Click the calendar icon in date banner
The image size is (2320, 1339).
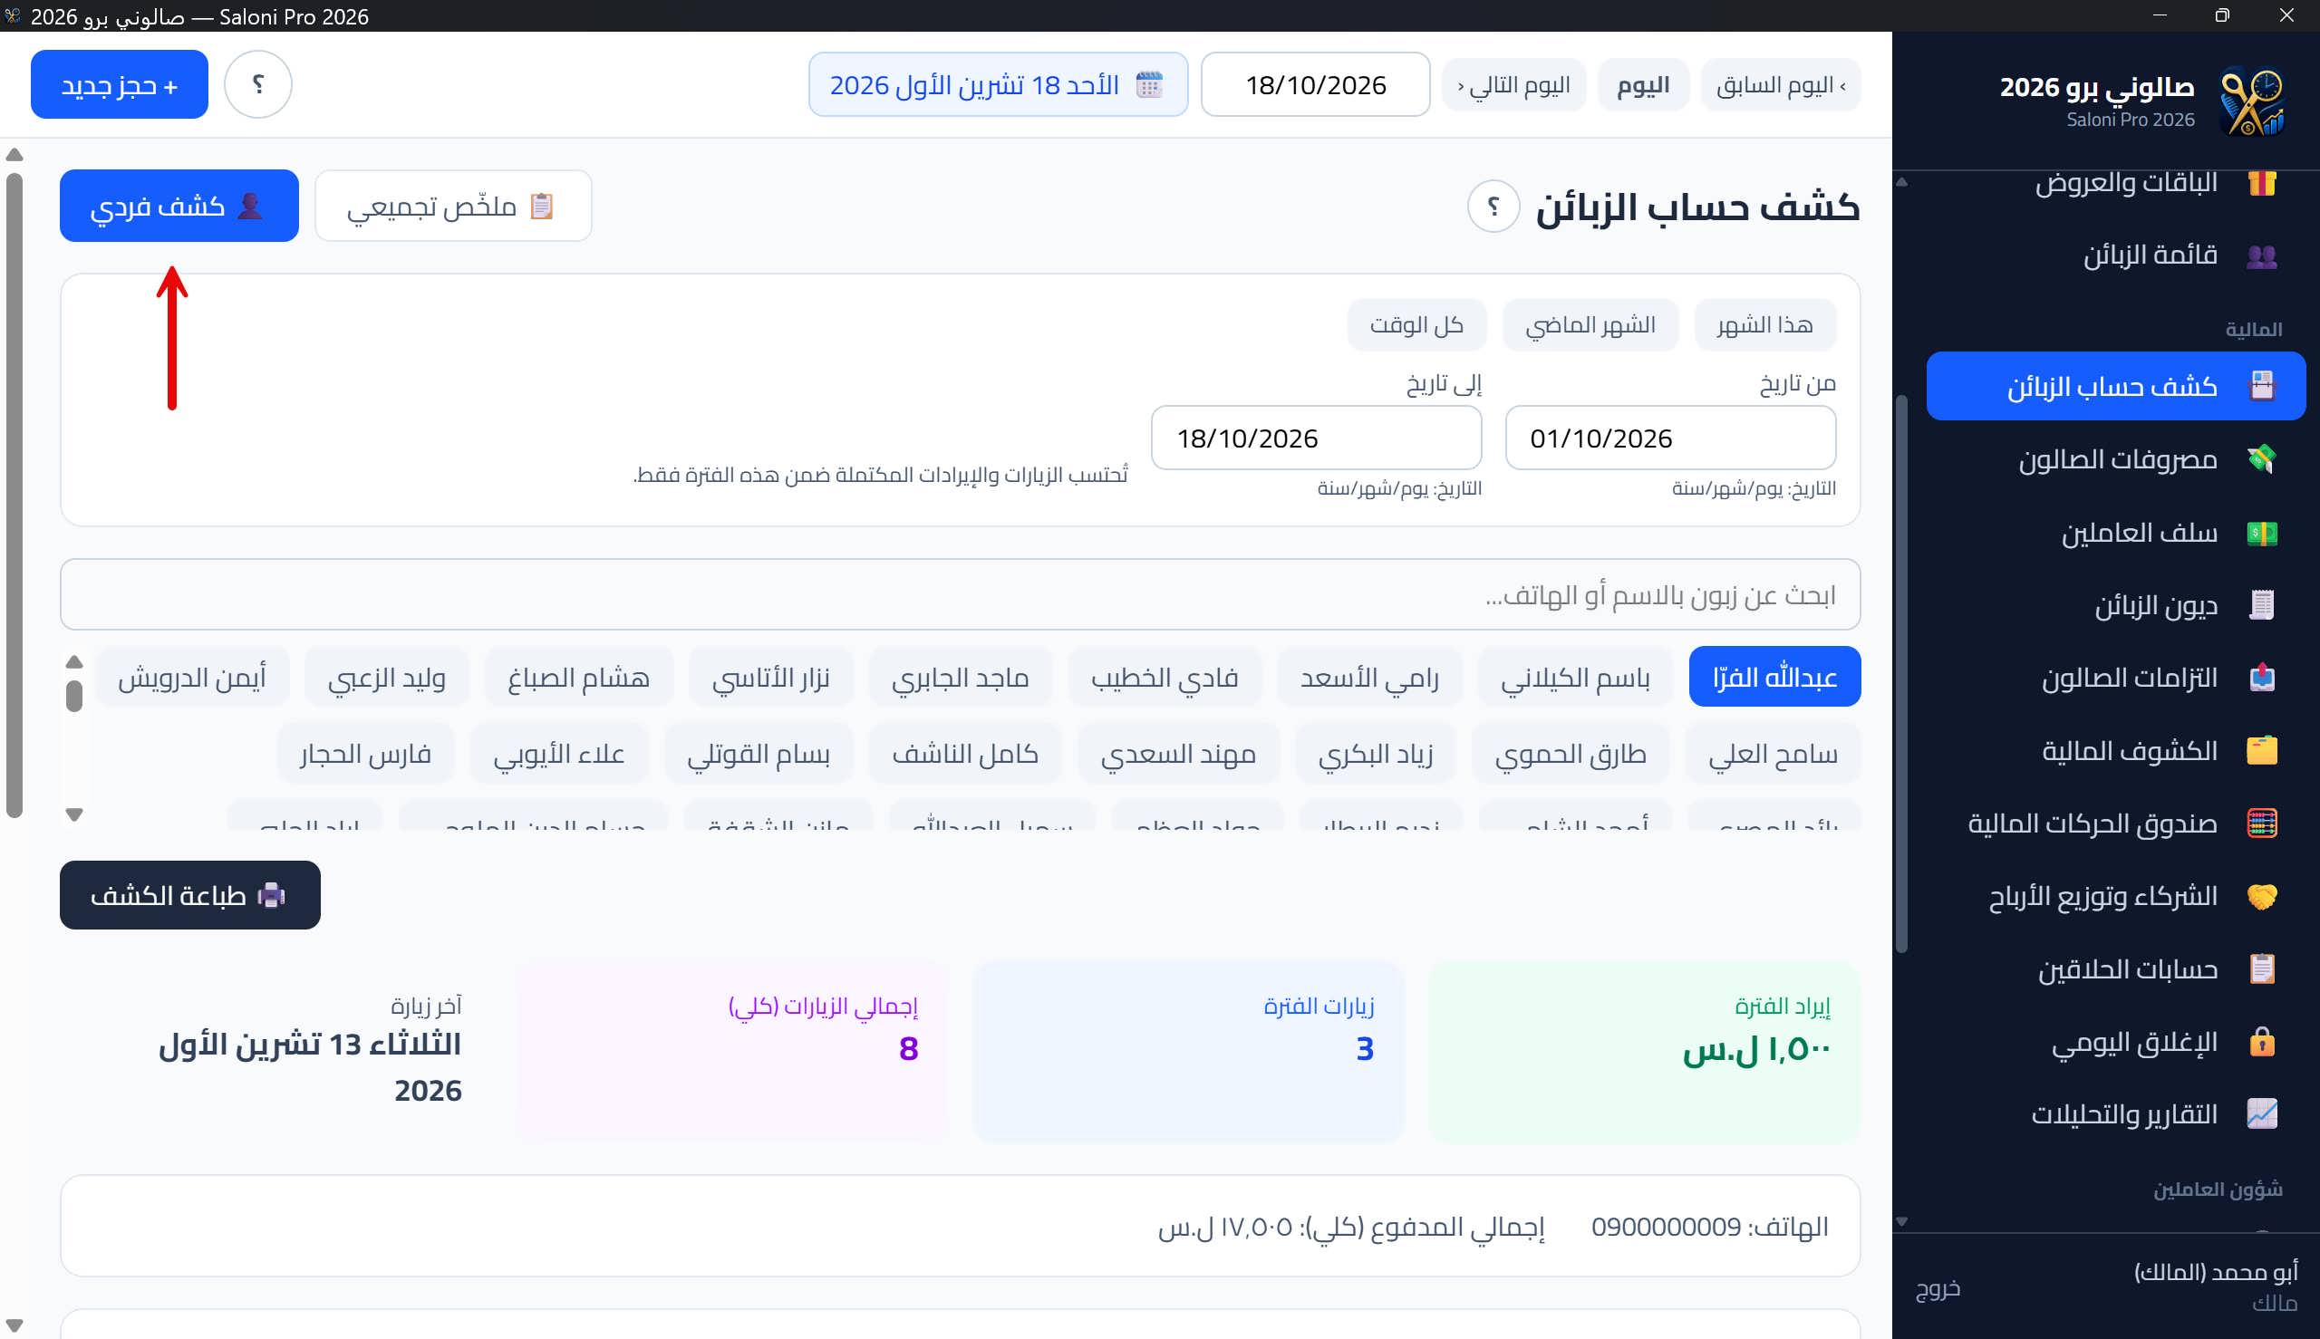1149,84
